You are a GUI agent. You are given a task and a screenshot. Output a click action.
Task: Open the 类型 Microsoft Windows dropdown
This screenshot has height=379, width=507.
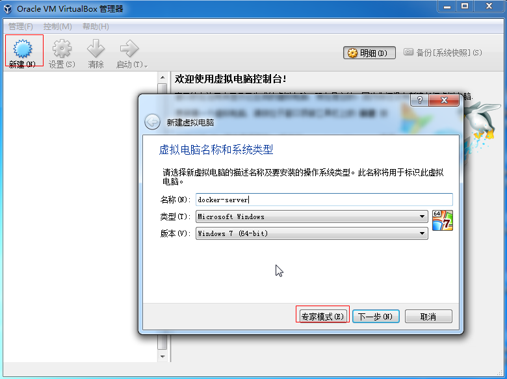(312, 216)
